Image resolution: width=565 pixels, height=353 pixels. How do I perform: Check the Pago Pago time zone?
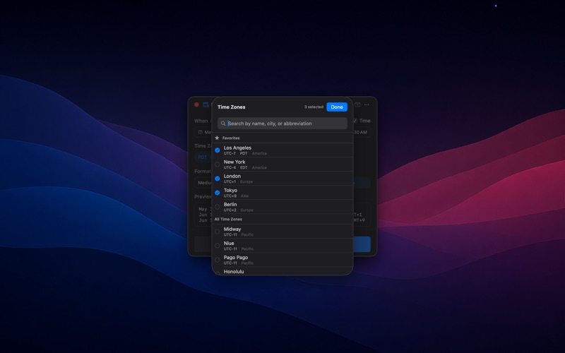pos(218,260)
